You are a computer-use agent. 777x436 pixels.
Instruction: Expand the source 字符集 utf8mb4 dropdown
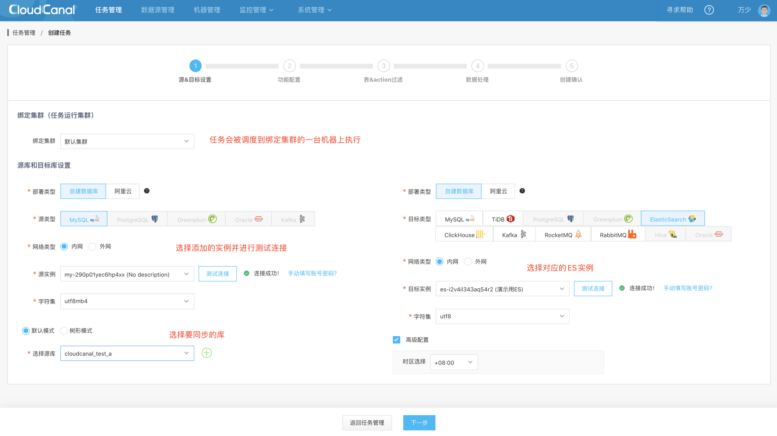coord(127,301)
